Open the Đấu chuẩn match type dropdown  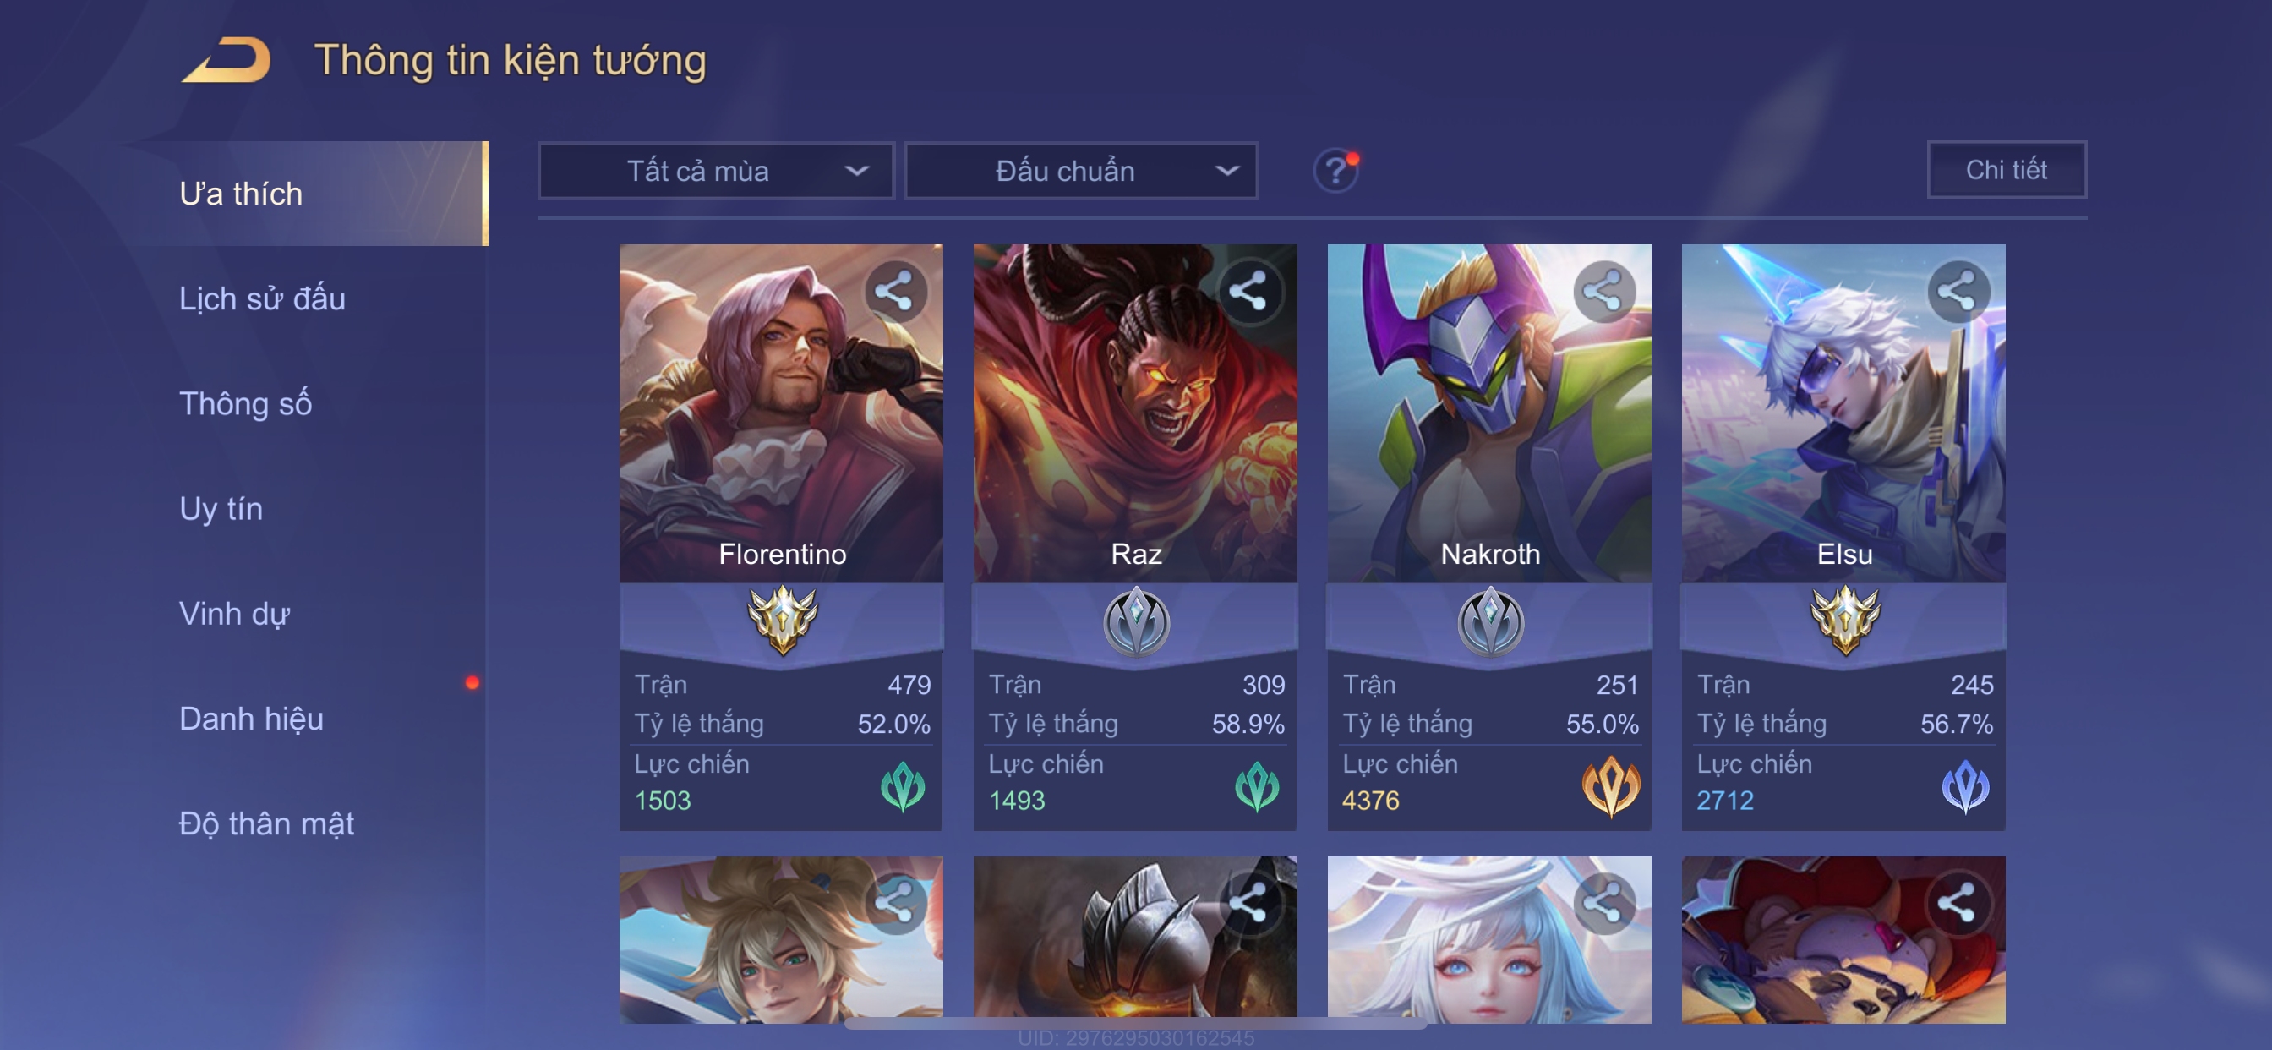(x=1081, y=170)
